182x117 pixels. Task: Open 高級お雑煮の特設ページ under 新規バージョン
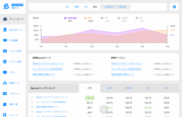point(123,74)
